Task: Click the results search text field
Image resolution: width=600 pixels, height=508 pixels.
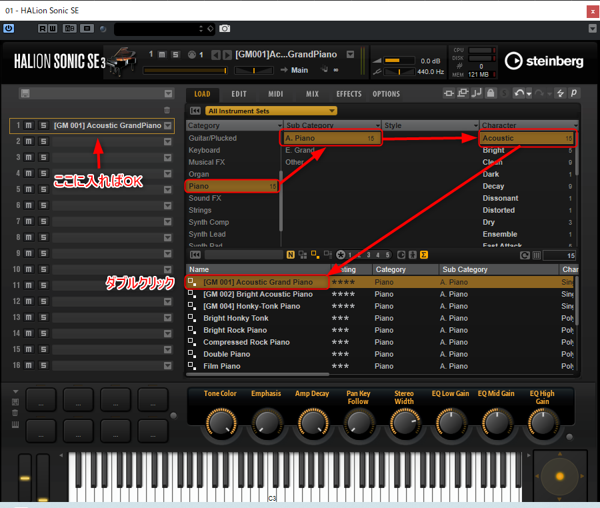Action: (x=244, y=255)
